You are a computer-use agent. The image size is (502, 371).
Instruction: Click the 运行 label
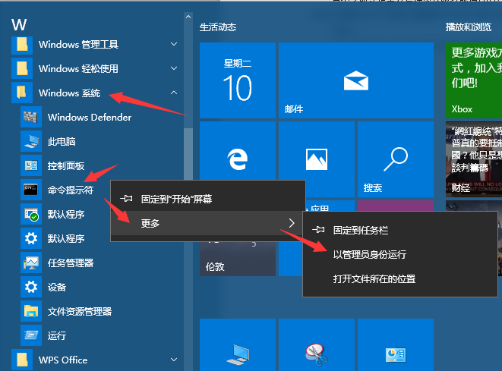[x=57, y=336]
